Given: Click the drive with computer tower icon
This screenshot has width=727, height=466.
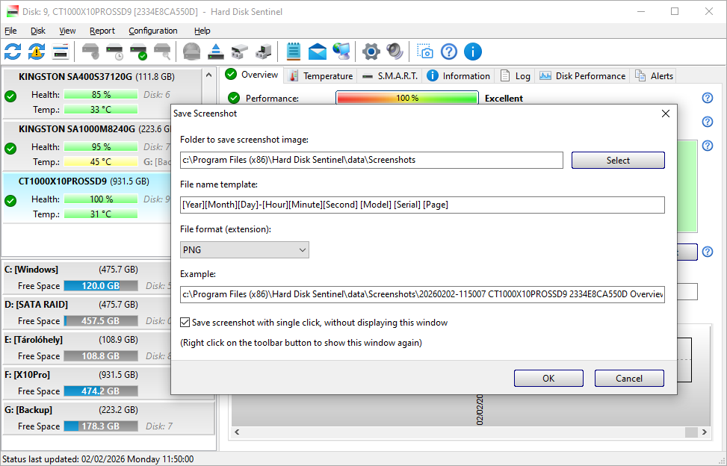Looking at the screenshot, I should click(x=263, y=52).
